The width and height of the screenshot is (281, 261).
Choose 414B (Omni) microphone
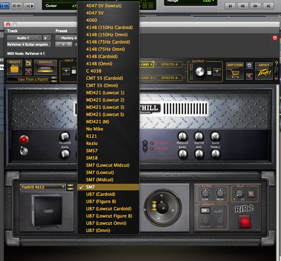coord(108,64)
